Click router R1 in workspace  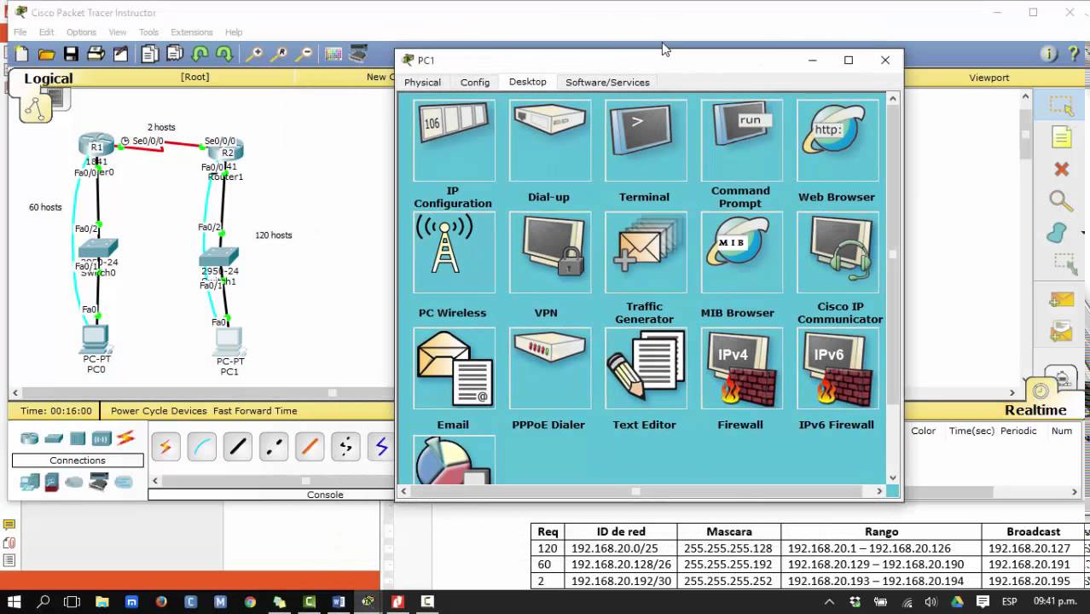pyautogui.click(x=96, y=144)
